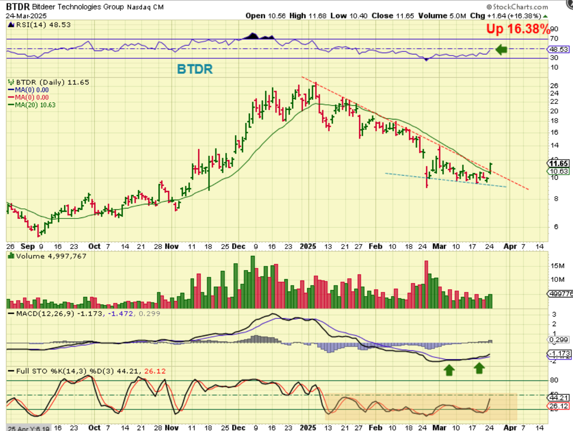
Task: Click the 15M tick on the volume axis
Action: pos(558,265)
